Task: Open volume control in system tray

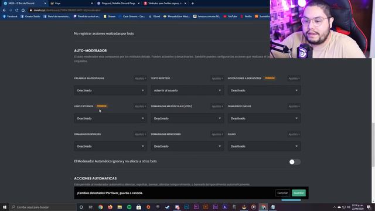Action: (x=349, y=207)
